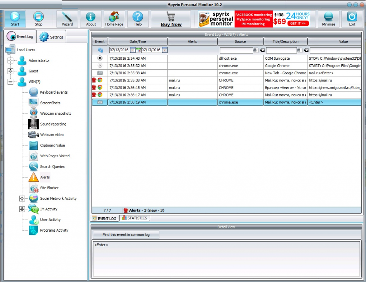366x282 pixels.
Task: Sort by the Date/Time column header
Action: pyautogui.click(x=138, y=41)
